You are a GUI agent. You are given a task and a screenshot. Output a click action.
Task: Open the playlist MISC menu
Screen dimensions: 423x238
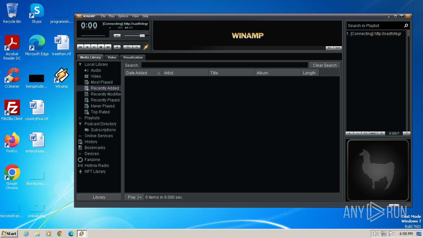coord(373,134)
